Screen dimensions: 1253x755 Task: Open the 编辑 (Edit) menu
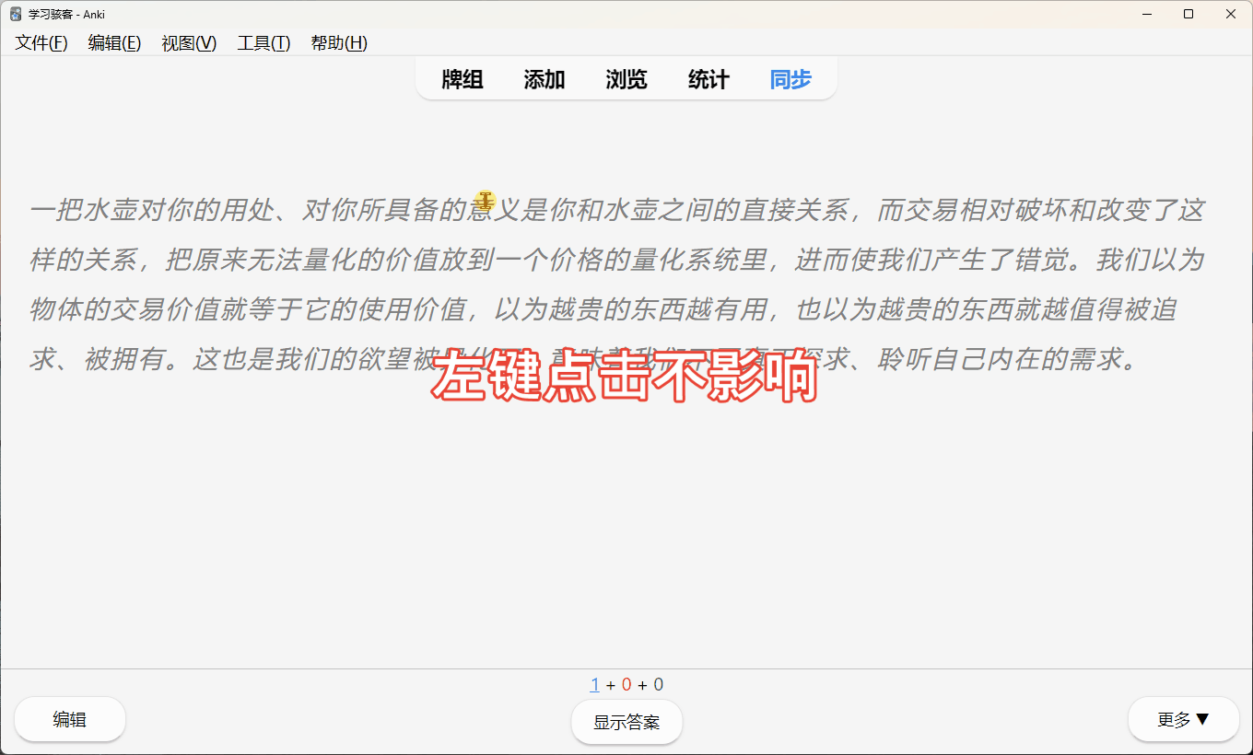(114, 42)
